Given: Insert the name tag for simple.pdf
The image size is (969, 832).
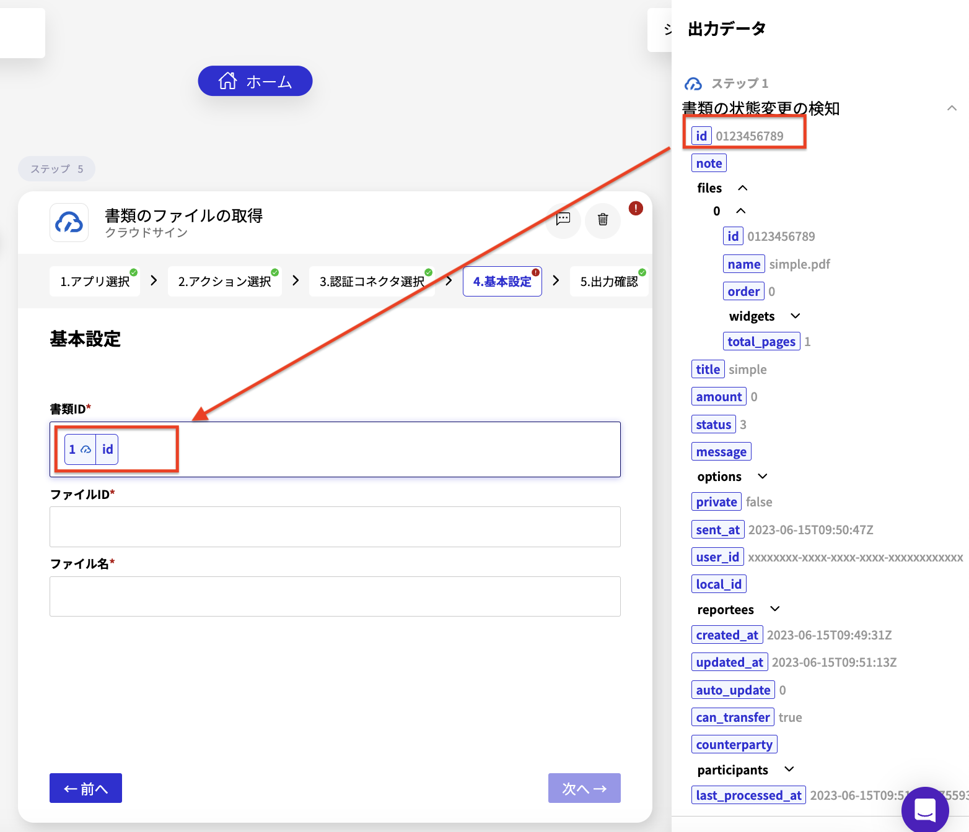Looking at the screenshot, I should click(743, 264).
